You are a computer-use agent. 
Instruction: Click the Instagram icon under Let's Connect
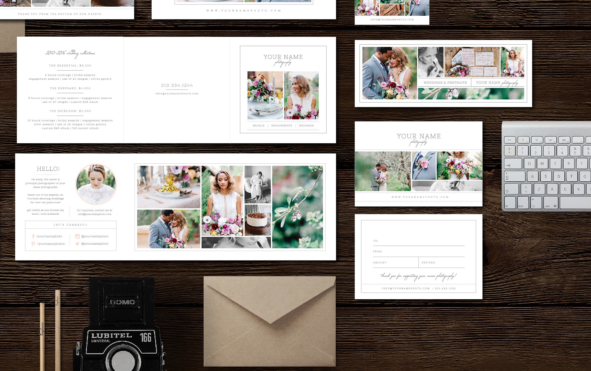pyautogui.click(x=77, y=236)
